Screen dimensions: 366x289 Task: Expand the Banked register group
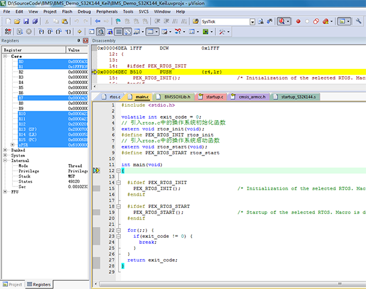coord(6,149)
